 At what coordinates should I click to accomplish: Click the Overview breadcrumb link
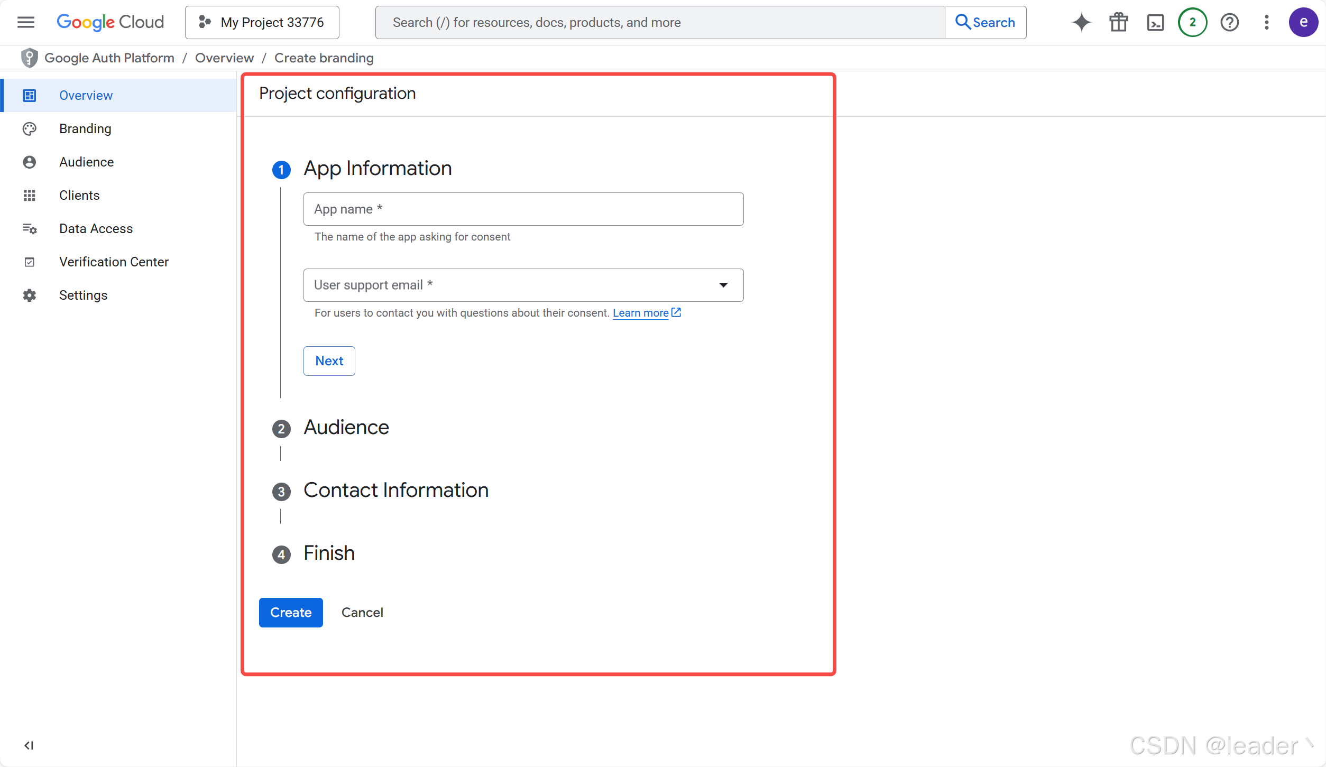[224, 58]
